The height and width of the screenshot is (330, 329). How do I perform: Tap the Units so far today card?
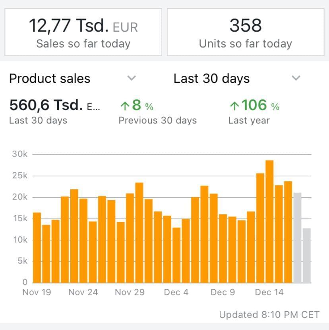[x=246, y=32]
